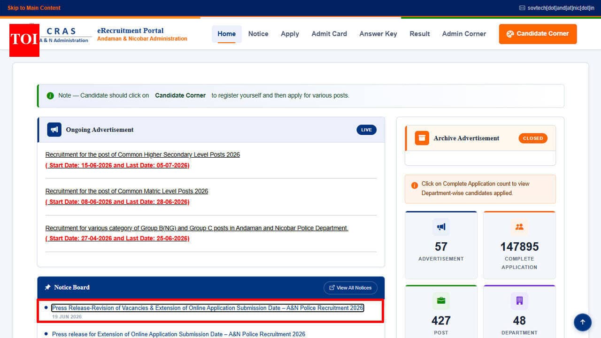
Task: Click the 48 department count
Action: (x=519, y=321)
